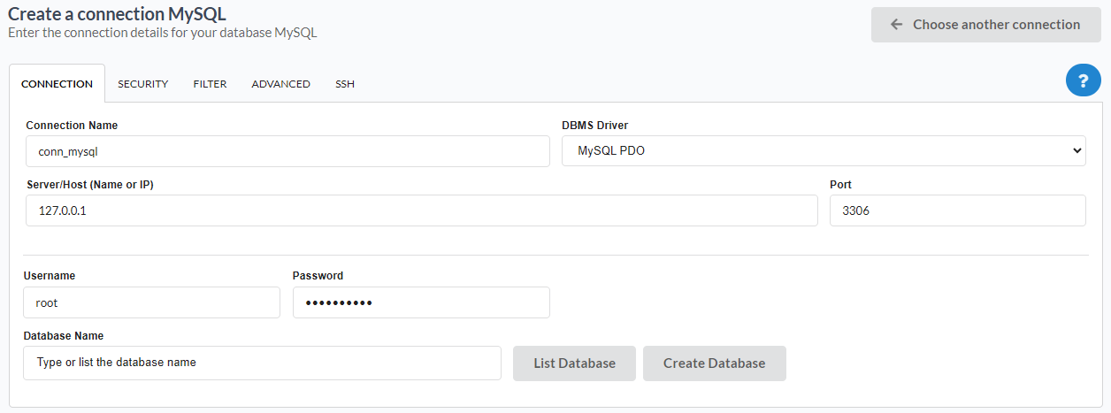Switch to the CONNECTION tab
The image size is (1111, 413).
[x=57, y=84]
